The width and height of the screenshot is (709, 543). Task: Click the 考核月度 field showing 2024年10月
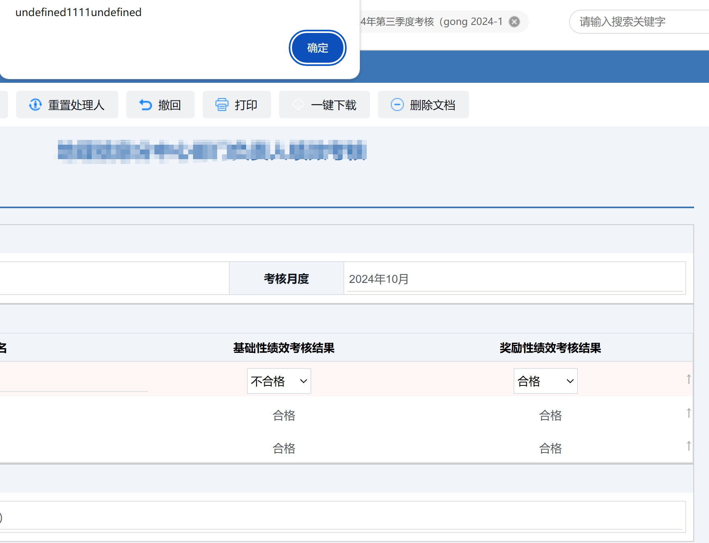514,279
